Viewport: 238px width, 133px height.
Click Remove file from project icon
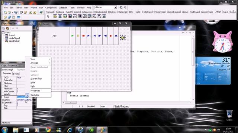pyautogui.click(x=35, y=12)
